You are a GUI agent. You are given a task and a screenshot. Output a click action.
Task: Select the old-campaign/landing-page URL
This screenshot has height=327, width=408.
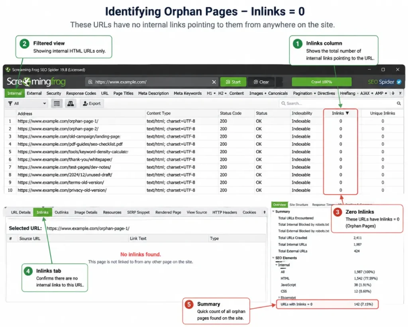[69, 137]
